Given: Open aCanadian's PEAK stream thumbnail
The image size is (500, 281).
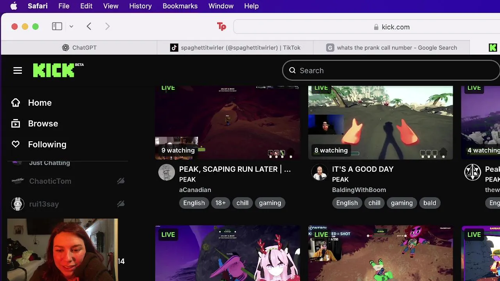Looking at the screenshot, I should click(227, 123).
